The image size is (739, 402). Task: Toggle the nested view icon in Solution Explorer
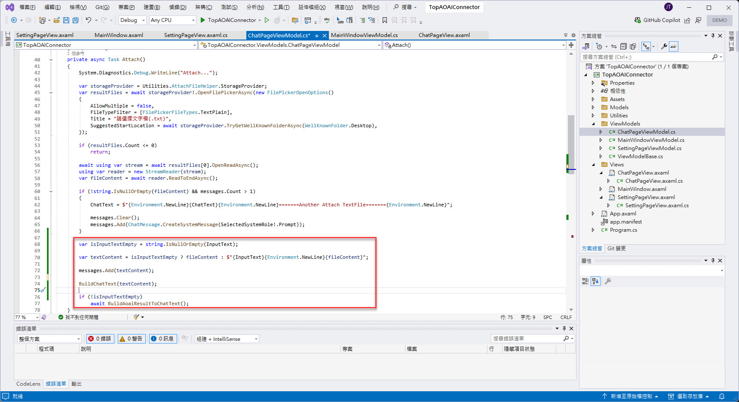click(646, 46)
